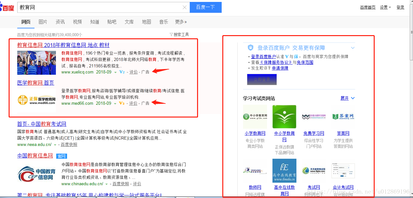Viewport: 413px width, 198px height.
Task: Open result 医学教育网 首页
Action: click(35, 83)
